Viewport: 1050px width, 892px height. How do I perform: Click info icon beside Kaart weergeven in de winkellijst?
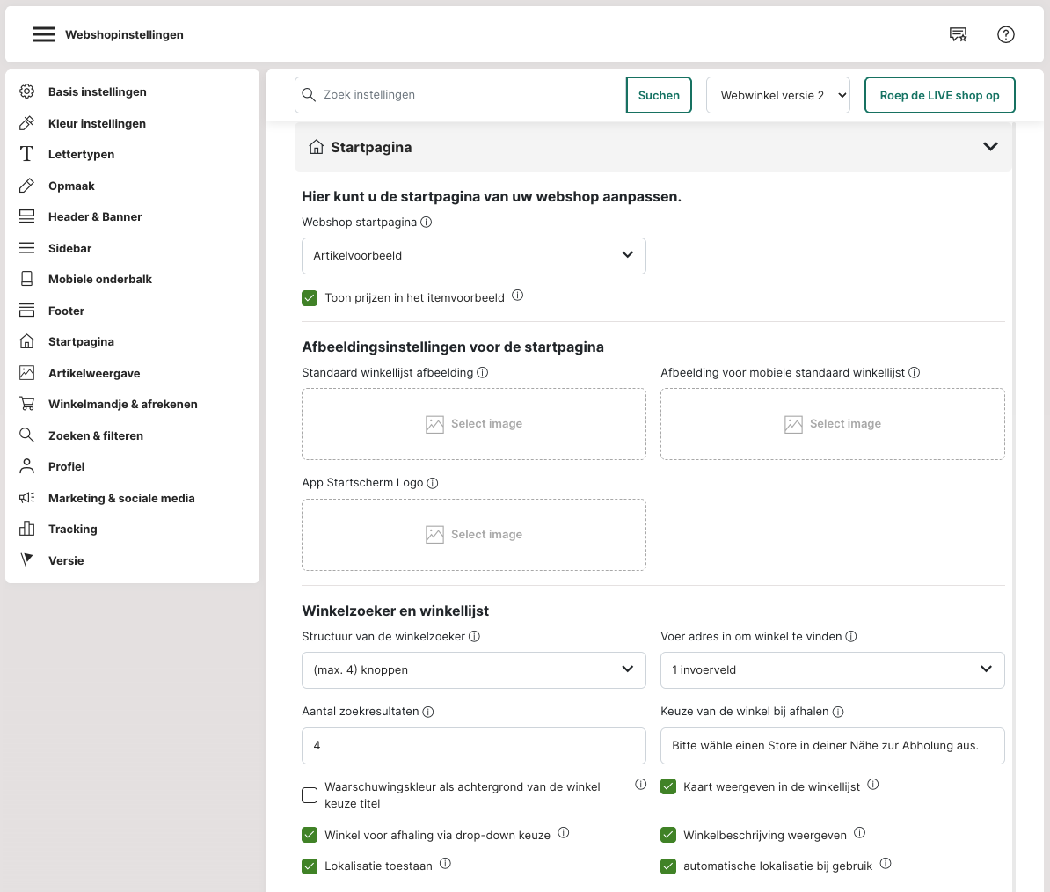tap(873, 785)
